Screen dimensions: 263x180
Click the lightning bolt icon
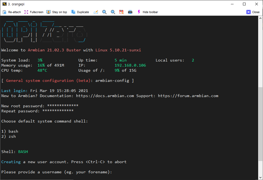(x=139, y=12)
